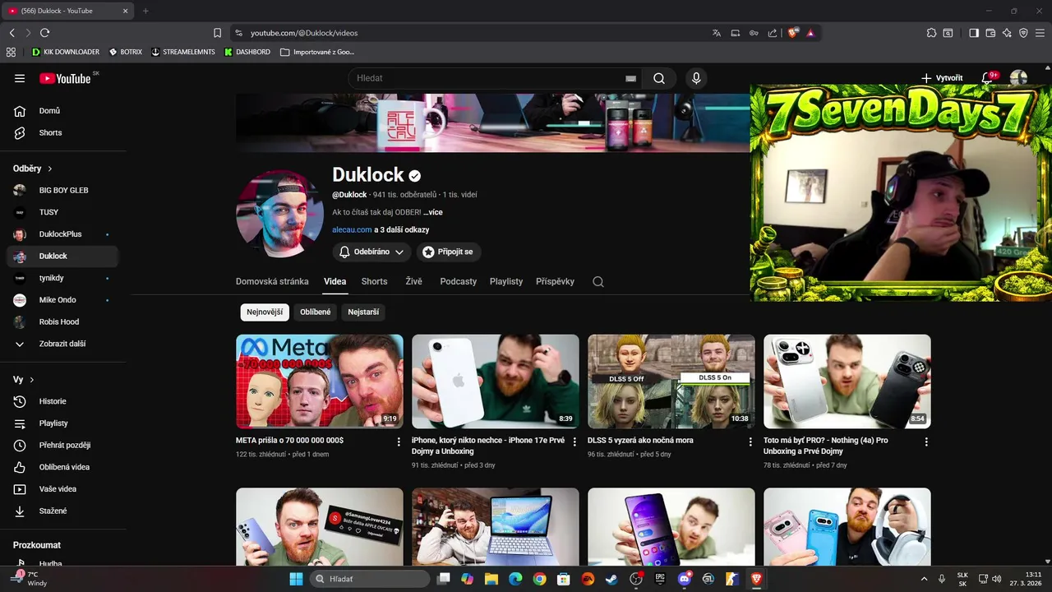
Task: Open Importované z Goo... bookmarks folder
Action: (317, 52)
